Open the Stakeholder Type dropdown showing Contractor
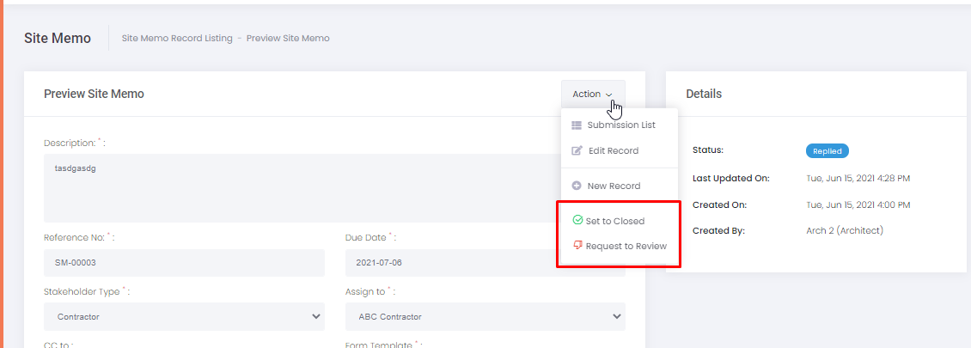 click(x=184, y=316)
